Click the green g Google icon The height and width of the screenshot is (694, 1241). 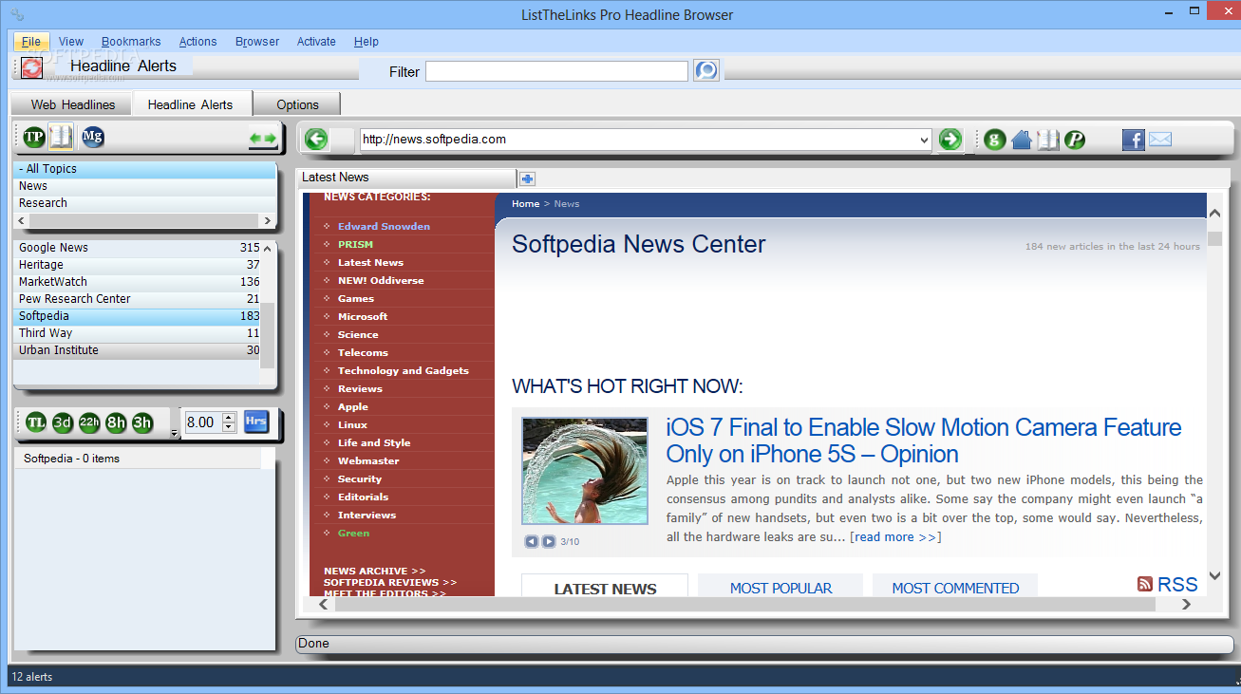[994, 140]
